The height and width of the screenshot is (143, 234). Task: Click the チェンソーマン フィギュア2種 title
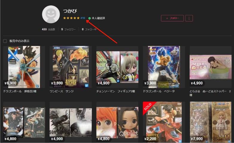pos(116,91)
